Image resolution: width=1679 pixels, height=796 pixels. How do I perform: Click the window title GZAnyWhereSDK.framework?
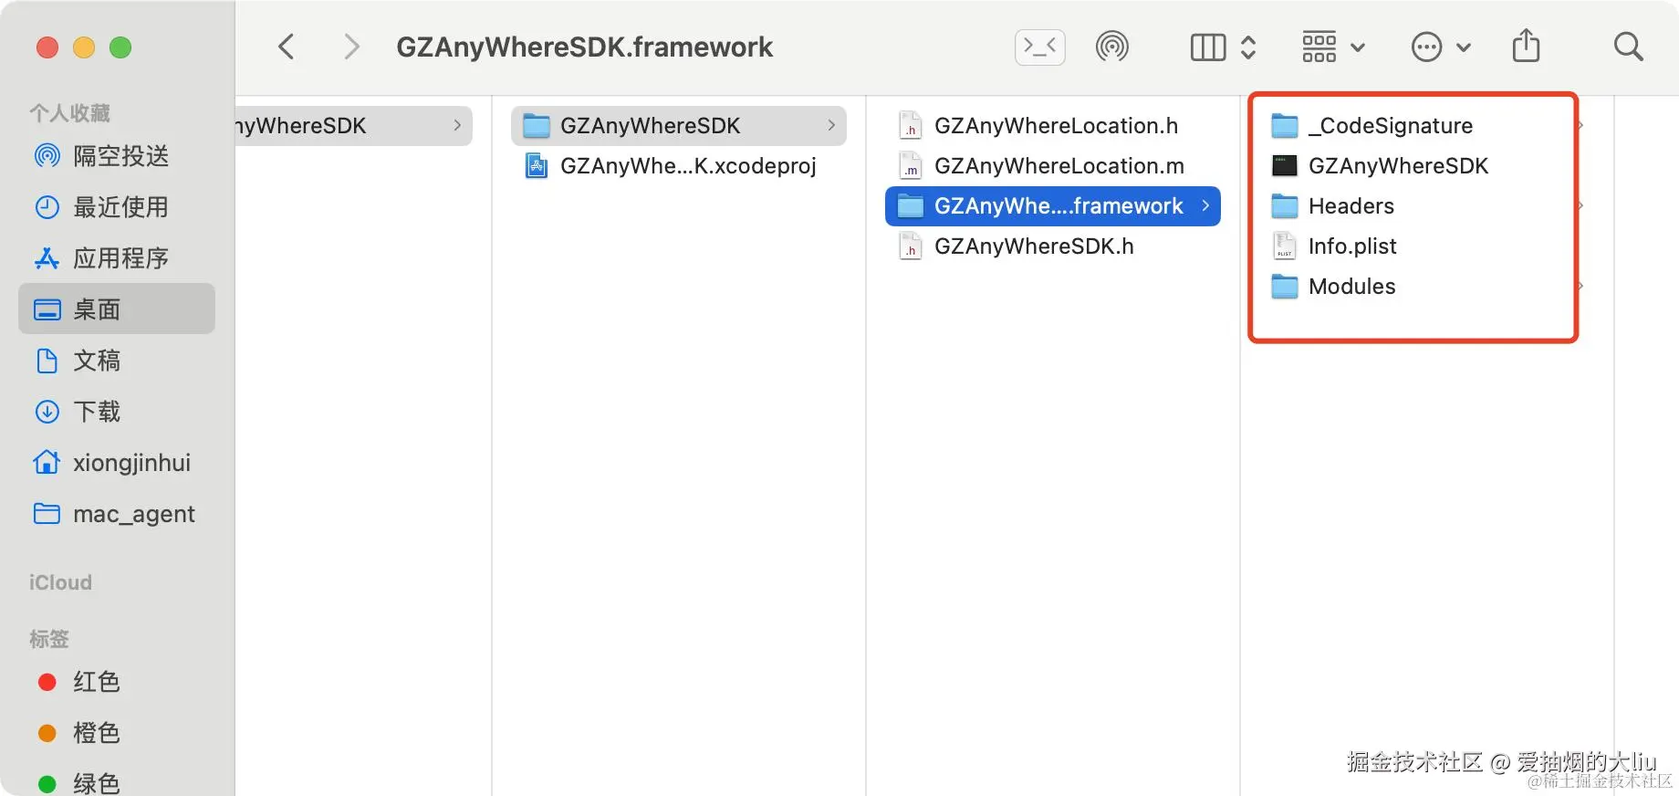[x=584, y=47]
